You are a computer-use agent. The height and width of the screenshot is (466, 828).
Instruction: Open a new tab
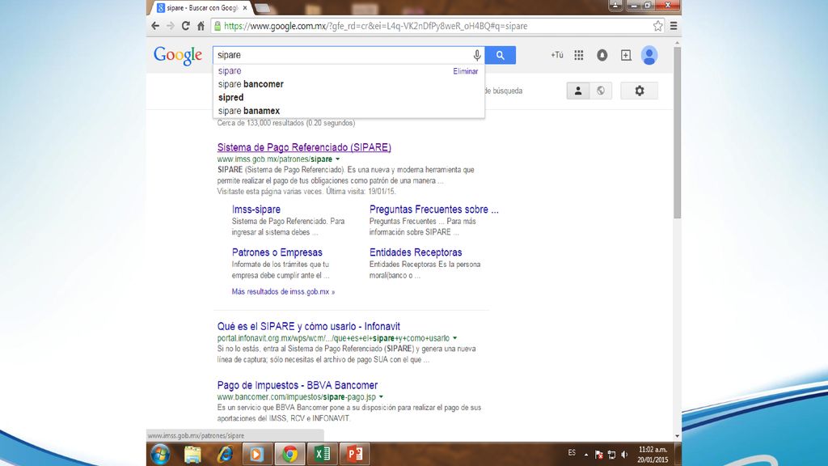coord(263,8)
